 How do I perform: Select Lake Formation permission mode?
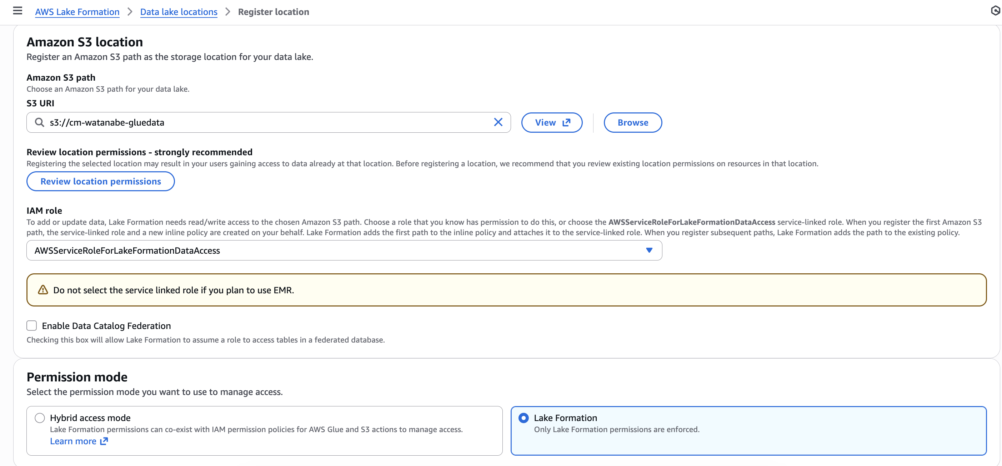(x=523, y=418)
